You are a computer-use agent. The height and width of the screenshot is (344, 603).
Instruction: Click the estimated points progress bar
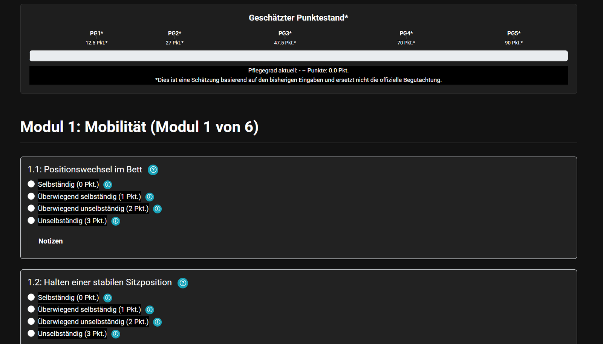(298, 56)
